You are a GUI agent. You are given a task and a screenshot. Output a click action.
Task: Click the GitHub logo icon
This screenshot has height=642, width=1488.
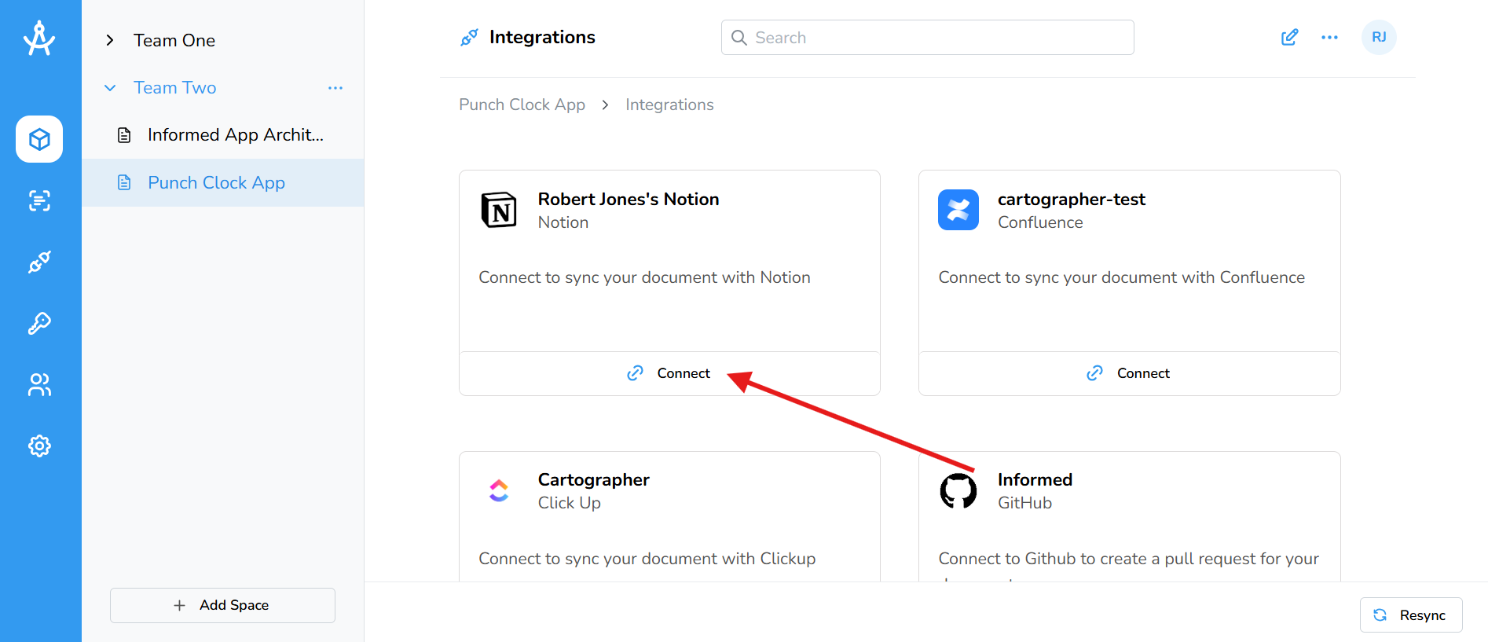click(958, 490)
